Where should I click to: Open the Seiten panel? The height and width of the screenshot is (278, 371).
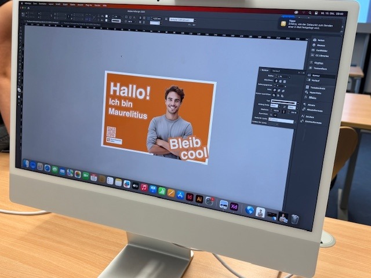pos(319,40)
